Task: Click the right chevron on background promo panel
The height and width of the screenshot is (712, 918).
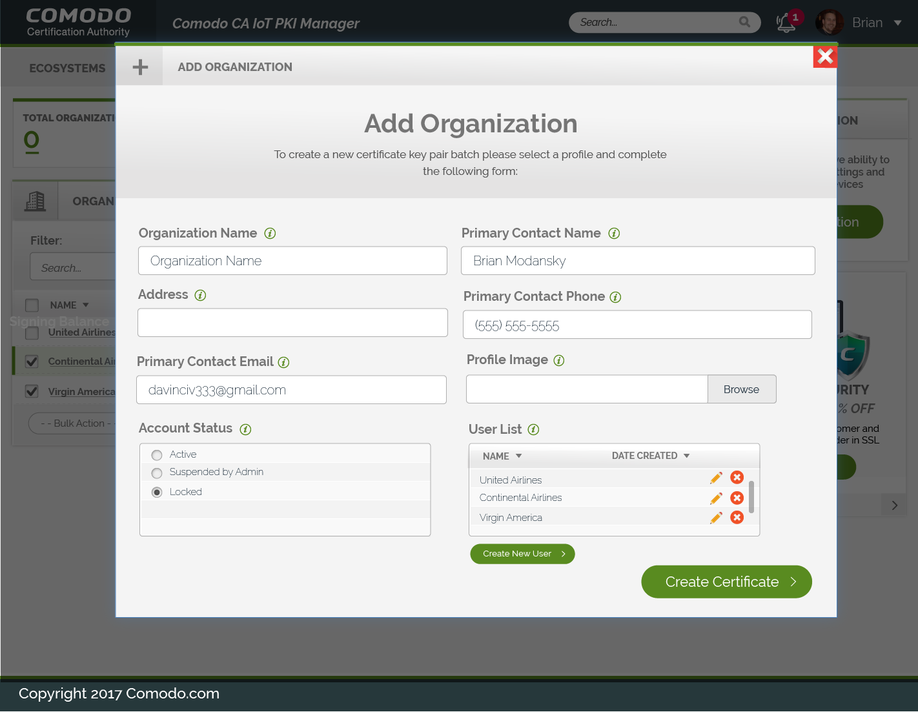Action: [894, 505]
